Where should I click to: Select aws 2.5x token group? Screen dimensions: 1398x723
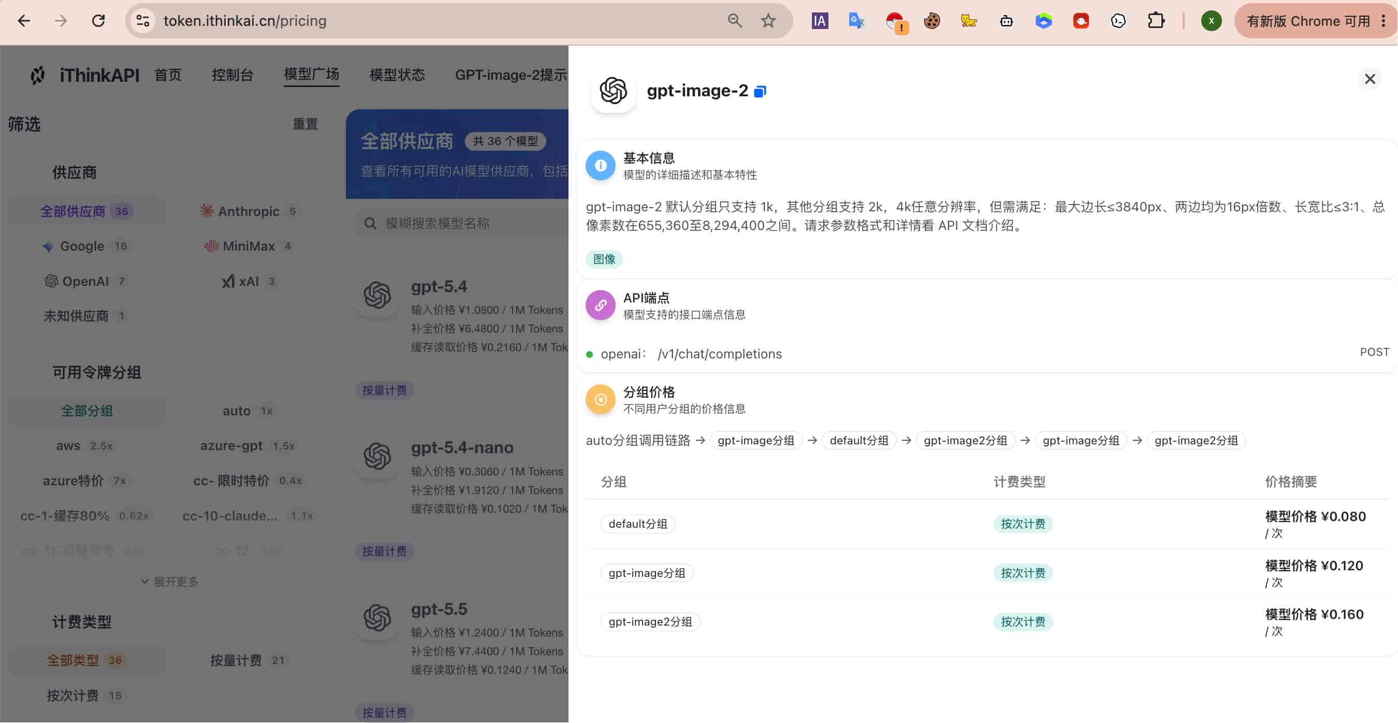85,445
